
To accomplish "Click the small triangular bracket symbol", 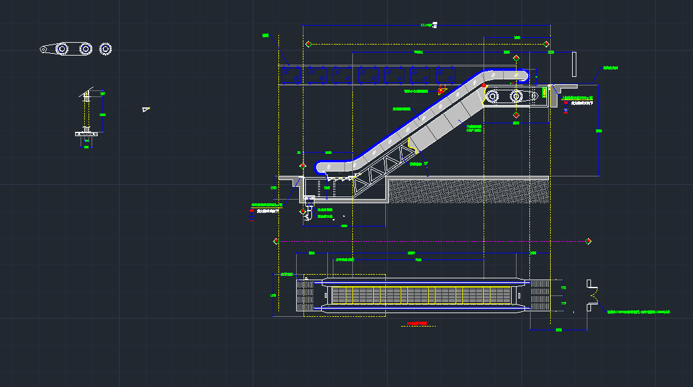I will tap(145, 110).
